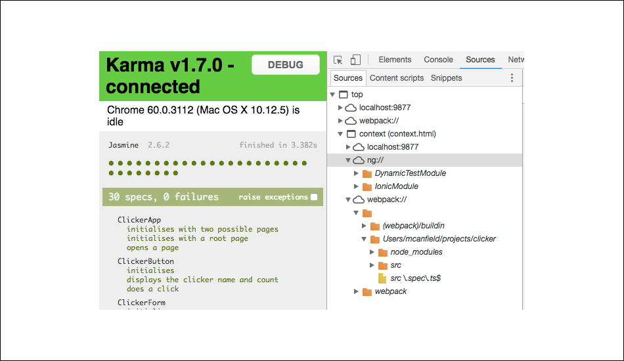Expand the first localhost:9877 node
Viewport: 624px width, 361px height.
[340, 108]
